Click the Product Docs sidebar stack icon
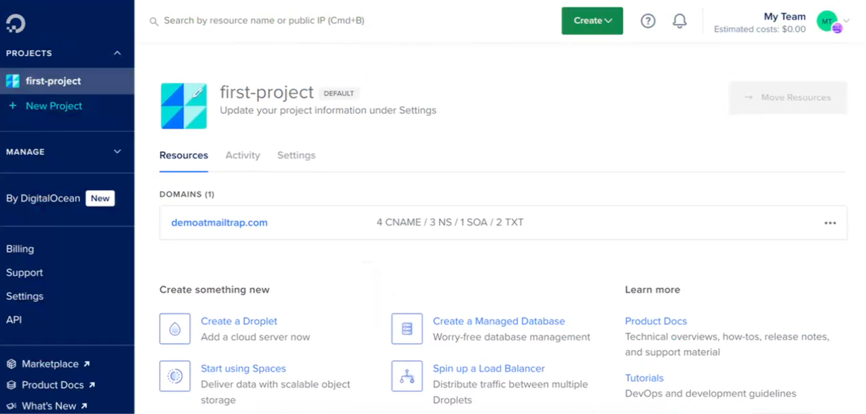 pyautogui.click(x=11, y=385)
